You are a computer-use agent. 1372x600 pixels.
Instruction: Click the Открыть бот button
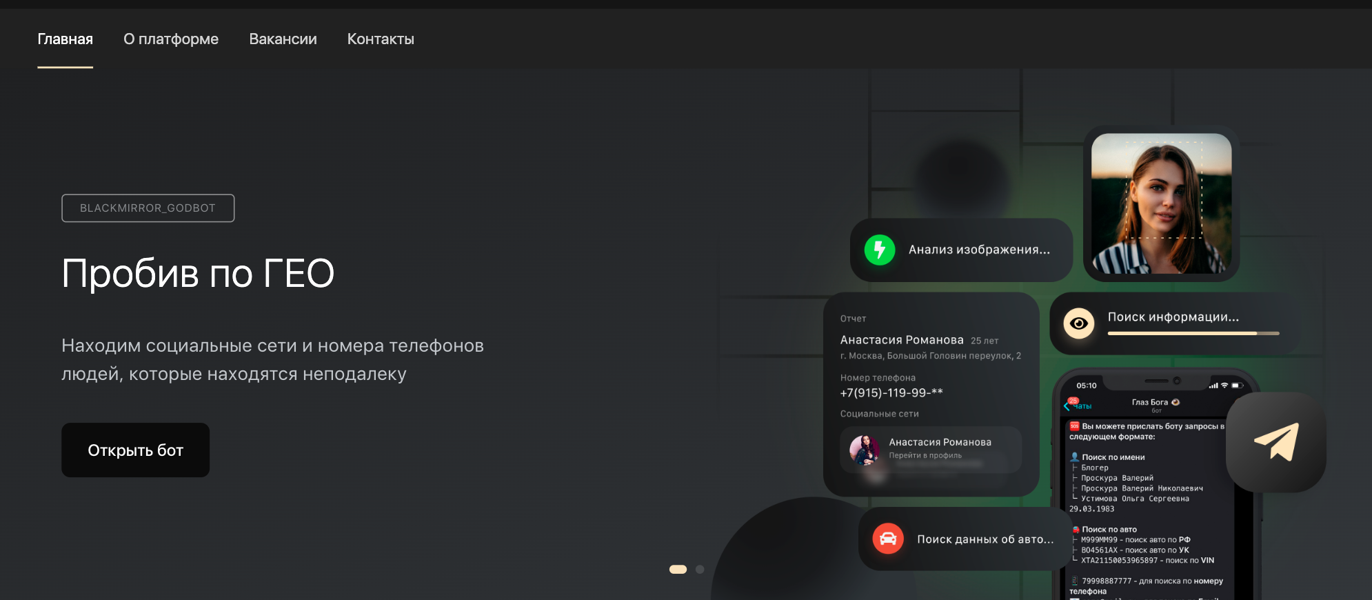pyautogui.click(x=135, y=450)
